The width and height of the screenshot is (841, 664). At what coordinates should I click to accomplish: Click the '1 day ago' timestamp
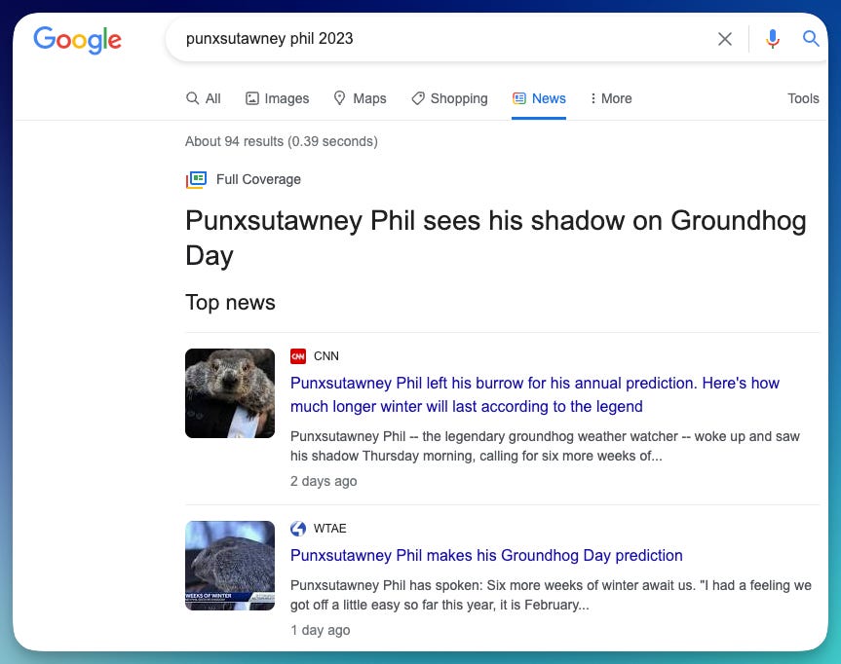pos(321,630)
